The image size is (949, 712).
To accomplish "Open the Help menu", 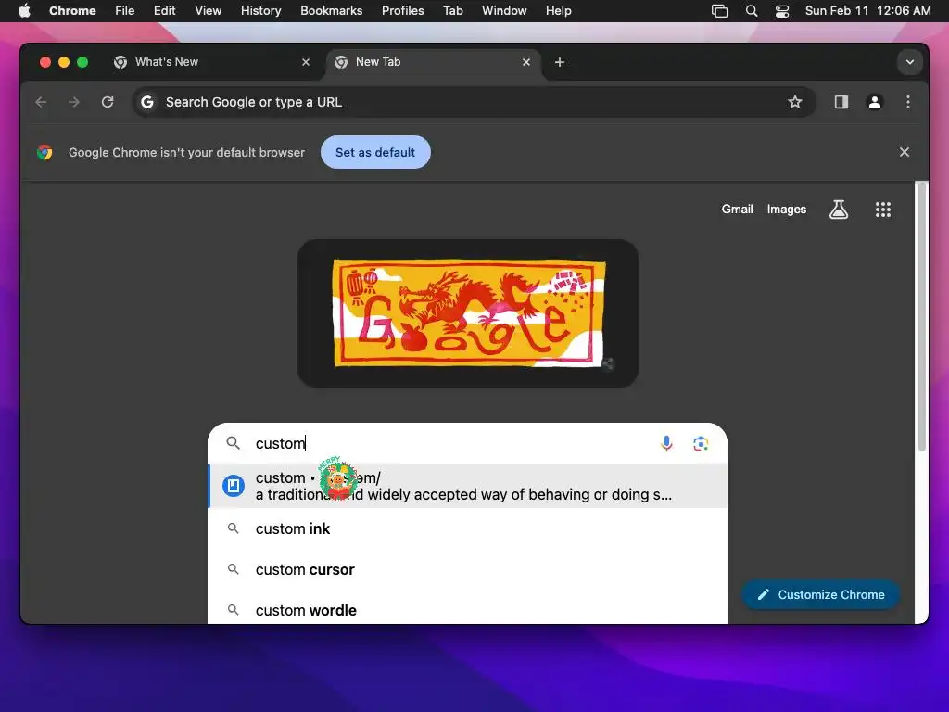I will 558,11.
